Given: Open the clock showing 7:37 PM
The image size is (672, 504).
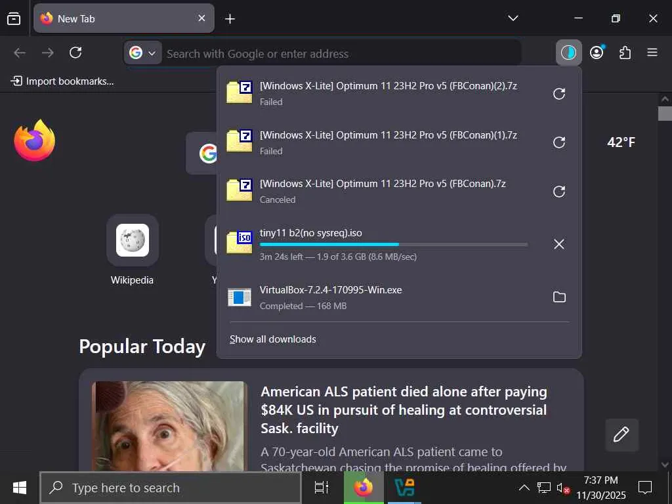Looking at the screenshot, I should 601,488.
